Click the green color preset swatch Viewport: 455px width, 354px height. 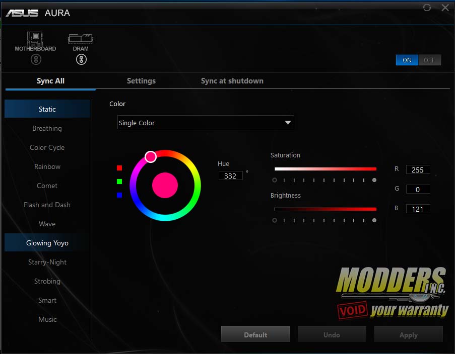point(119,182)
